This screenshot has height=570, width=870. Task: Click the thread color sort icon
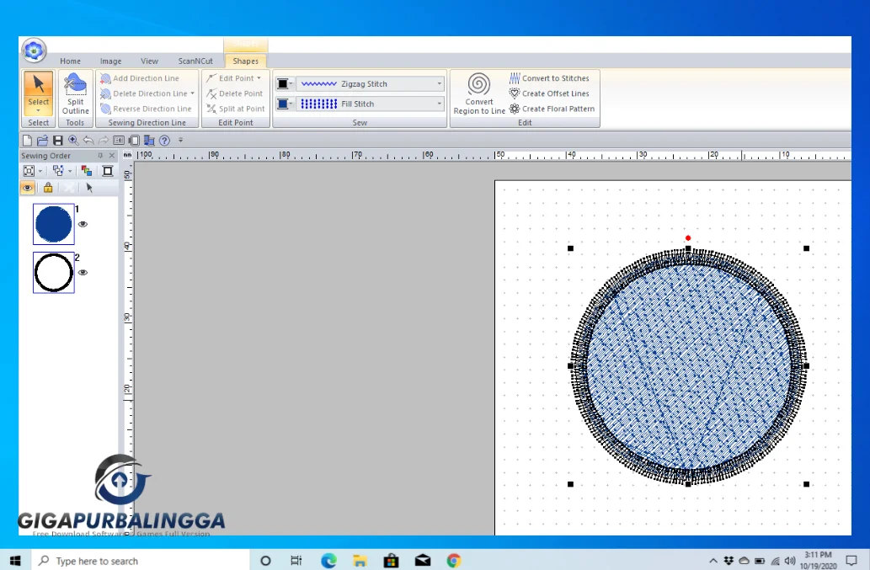pyautogui.click(x=87, y=171)
